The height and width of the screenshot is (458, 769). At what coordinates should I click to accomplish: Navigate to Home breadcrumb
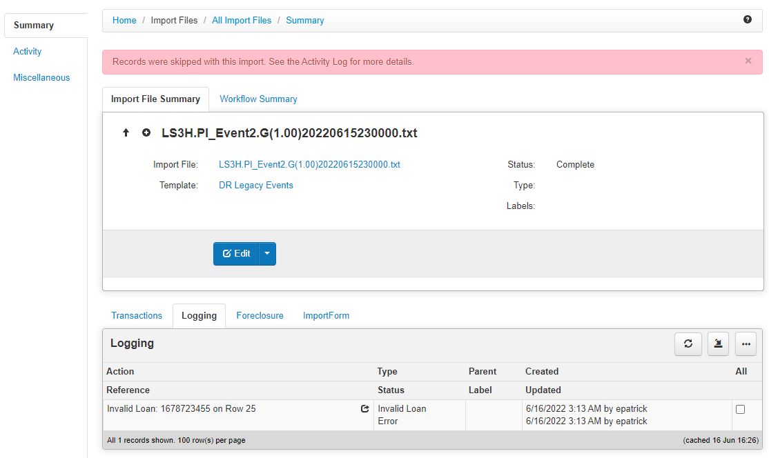click(124, 20)
